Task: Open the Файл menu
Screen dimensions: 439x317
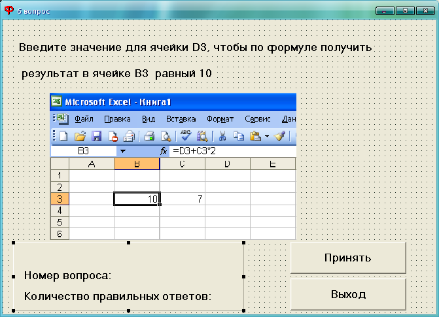Action: (x=84, y=119)
